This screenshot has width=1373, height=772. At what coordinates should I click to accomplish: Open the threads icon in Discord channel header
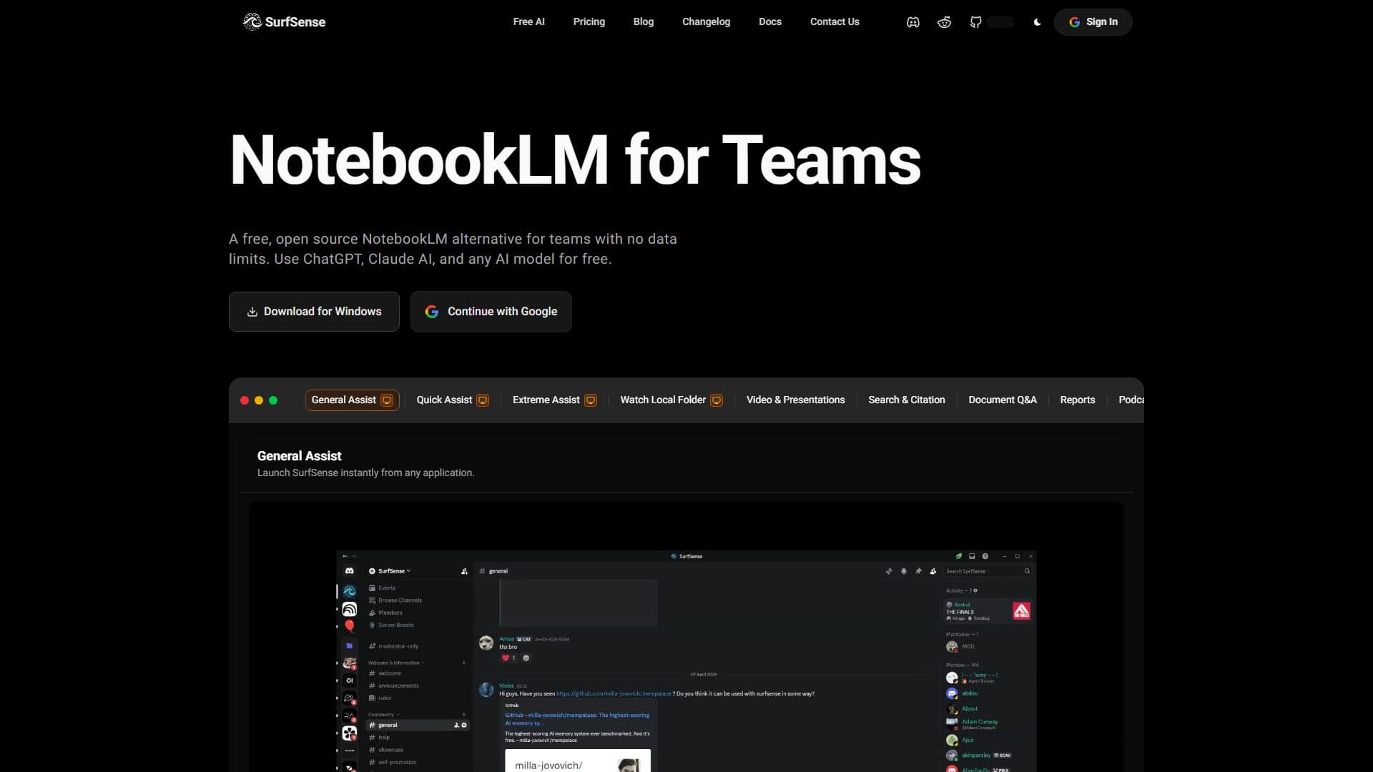pos(889,571)
